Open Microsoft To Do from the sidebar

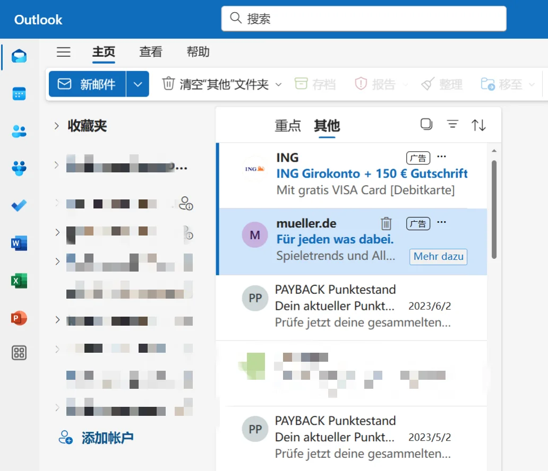pos(19,206)
